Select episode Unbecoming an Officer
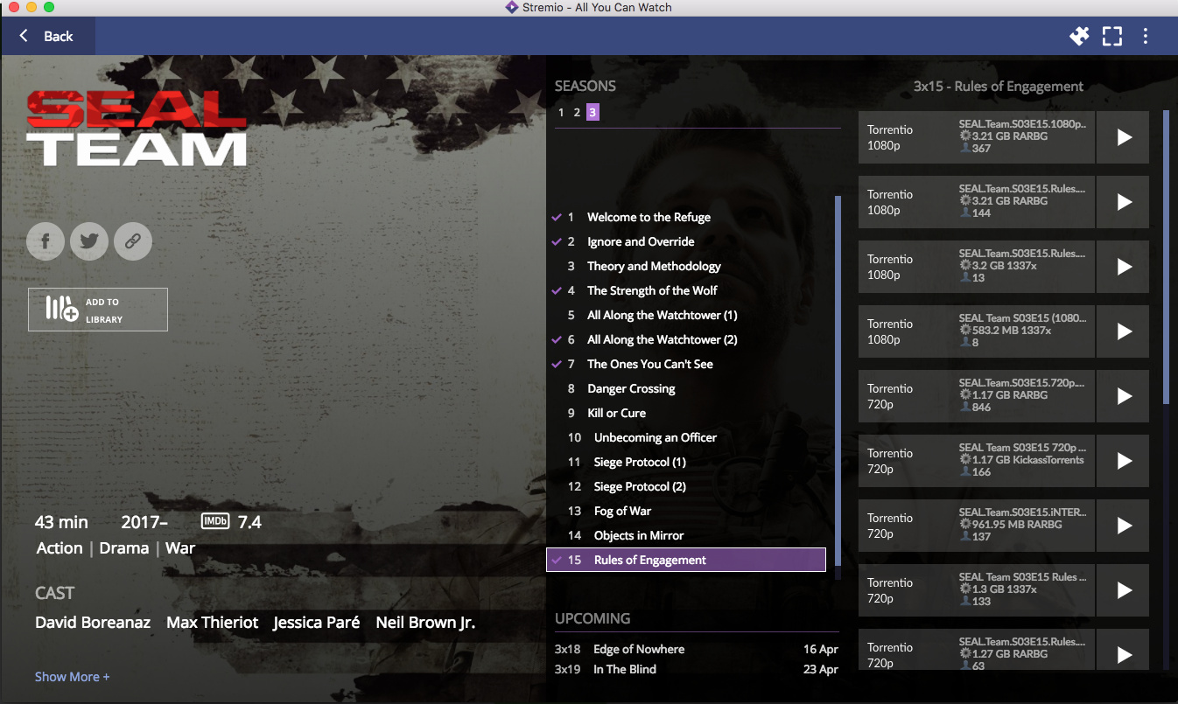1178x704 pixels. 686,437
